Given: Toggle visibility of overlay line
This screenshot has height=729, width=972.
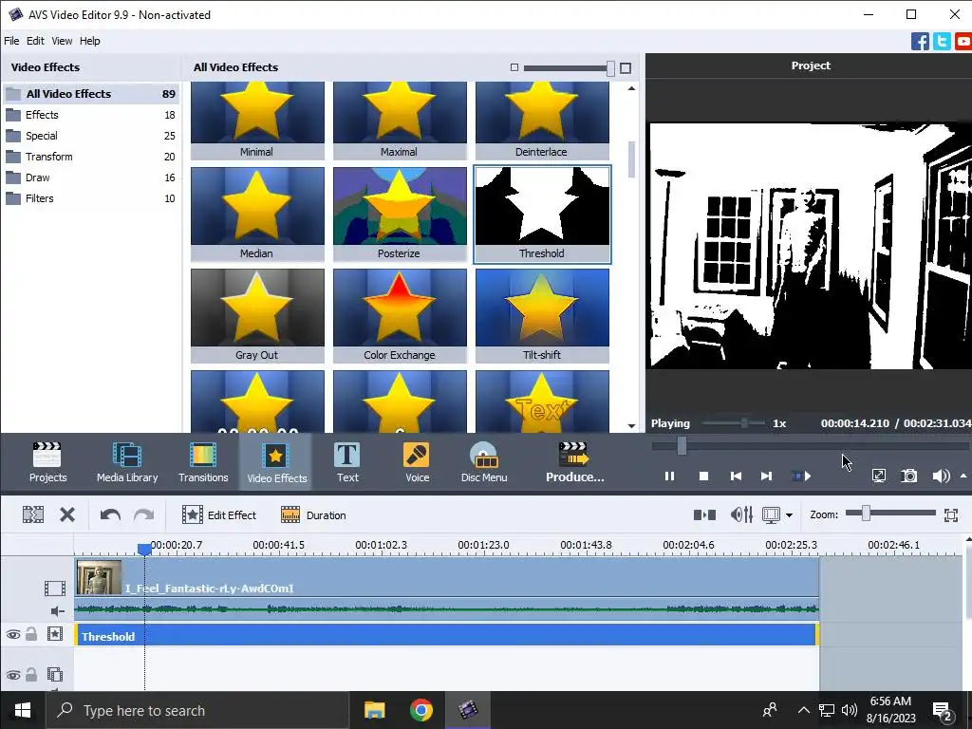Looking at the screenshot, I should [13, 675].
